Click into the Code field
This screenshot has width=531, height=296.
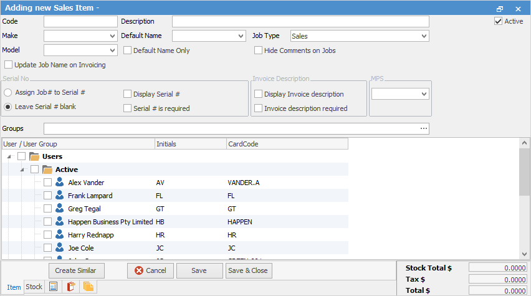[x=80, y=21]
